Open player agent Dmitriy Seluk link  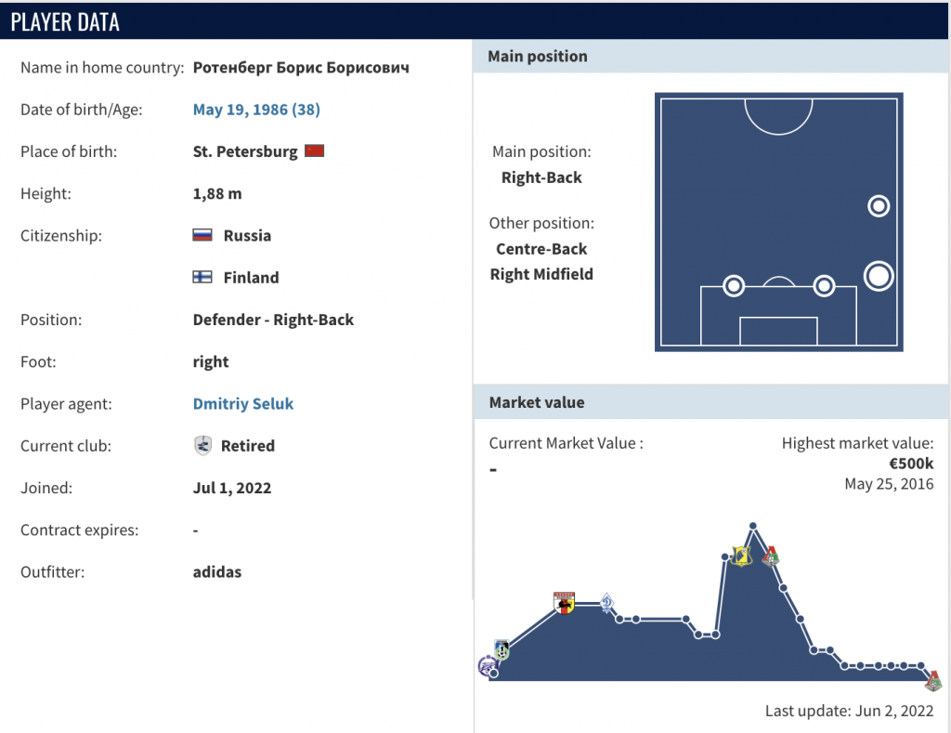coord(243,404)
